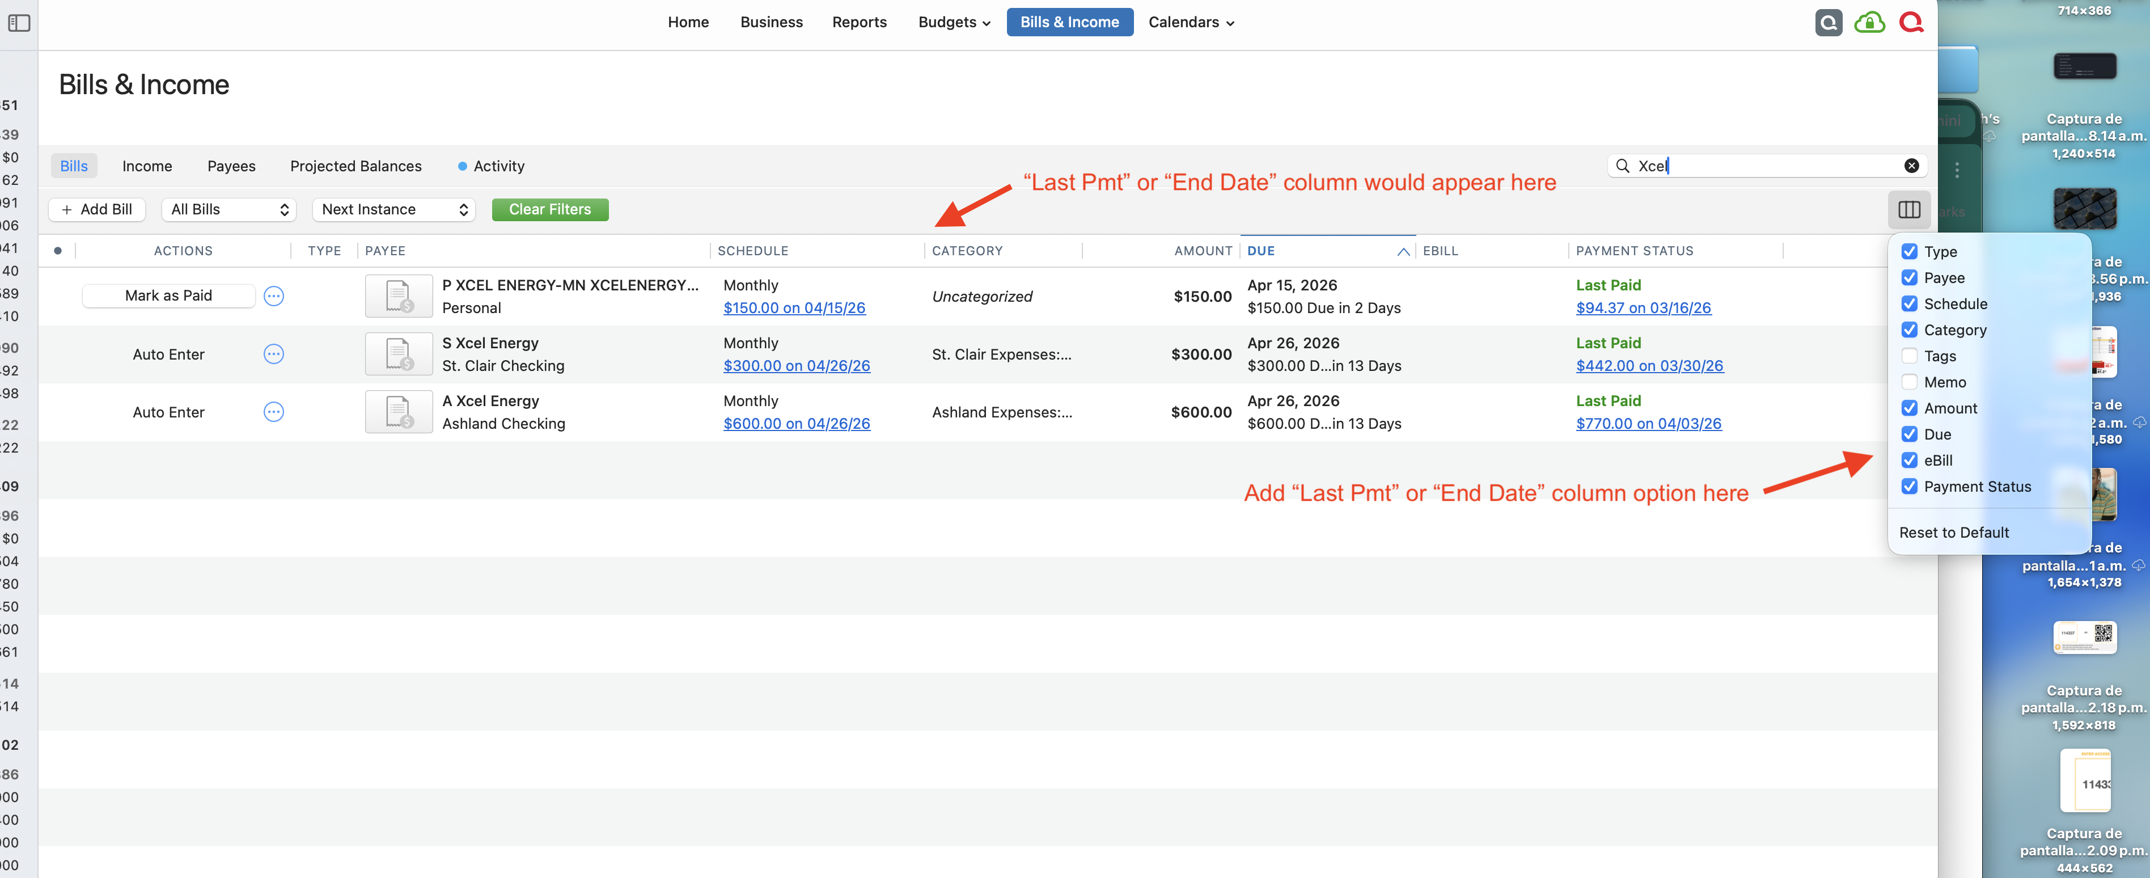Click the red Quicken Q icon
The image size is (2150, 878).
point(1911,23)
